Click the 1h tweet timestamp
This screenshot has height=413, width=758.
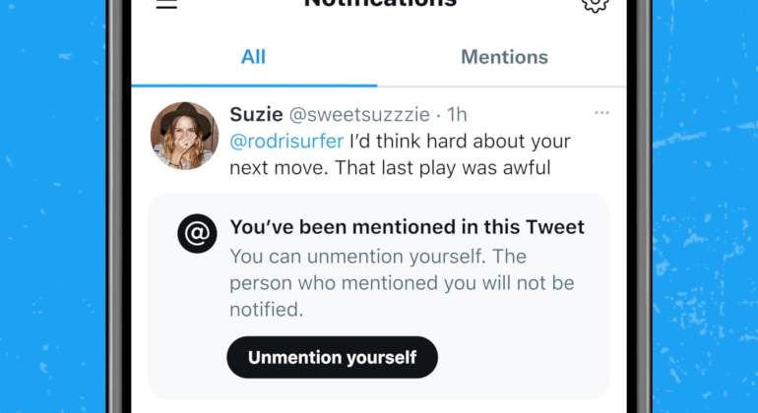tap(457, 115)
